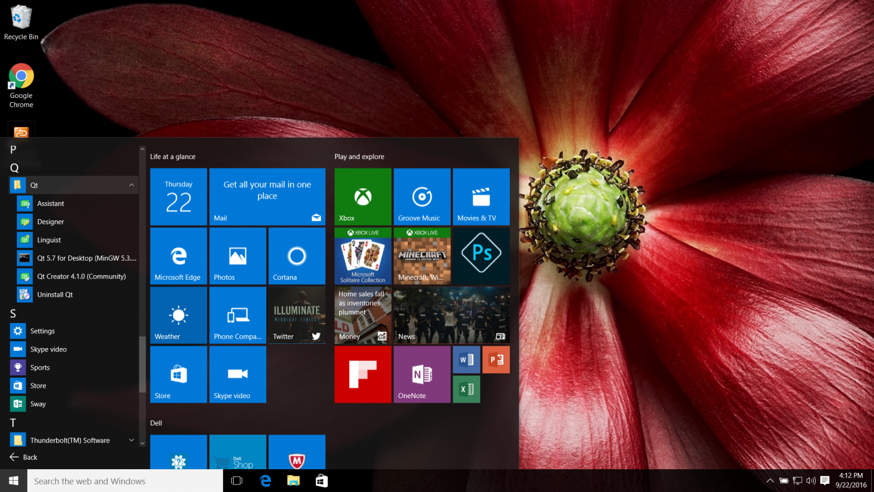
Task: Open the Groove Music tile
Action: [422, 196]
